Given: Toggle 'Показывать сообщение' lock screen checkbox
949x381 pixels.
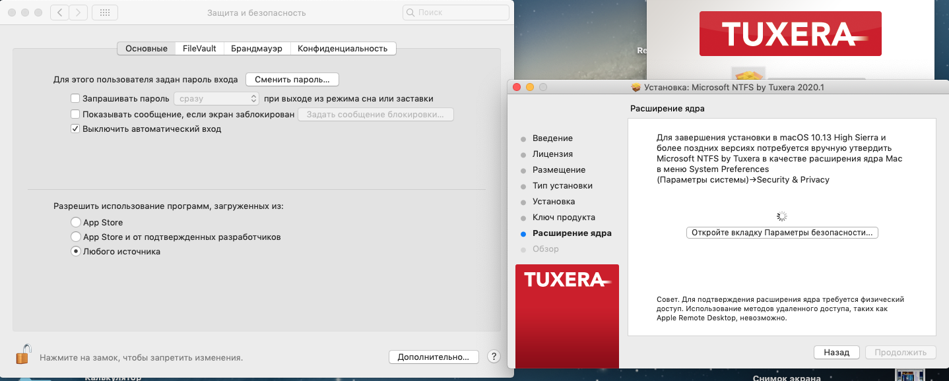Looking at the screenshot, I should [x=75, y=114].
